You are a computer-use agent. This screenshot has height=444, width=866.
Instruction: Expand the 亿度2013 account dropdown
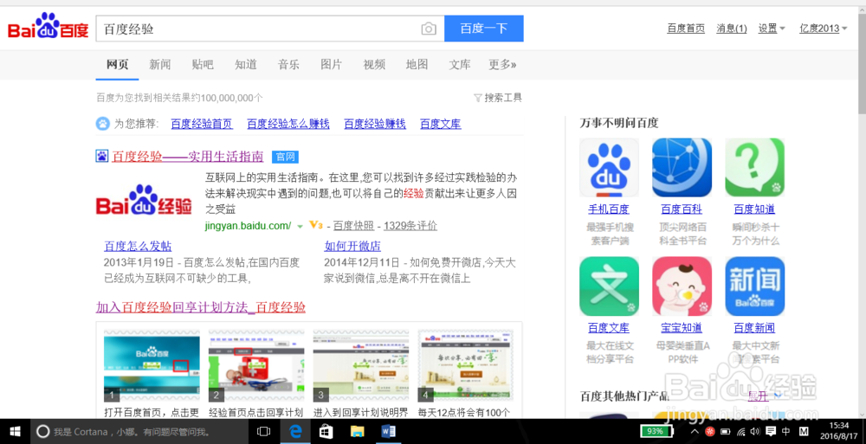pos(824,29)
